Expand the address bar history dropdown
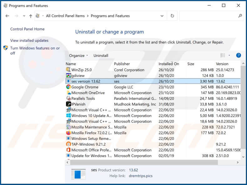247x185 pixels. point(162,16)
